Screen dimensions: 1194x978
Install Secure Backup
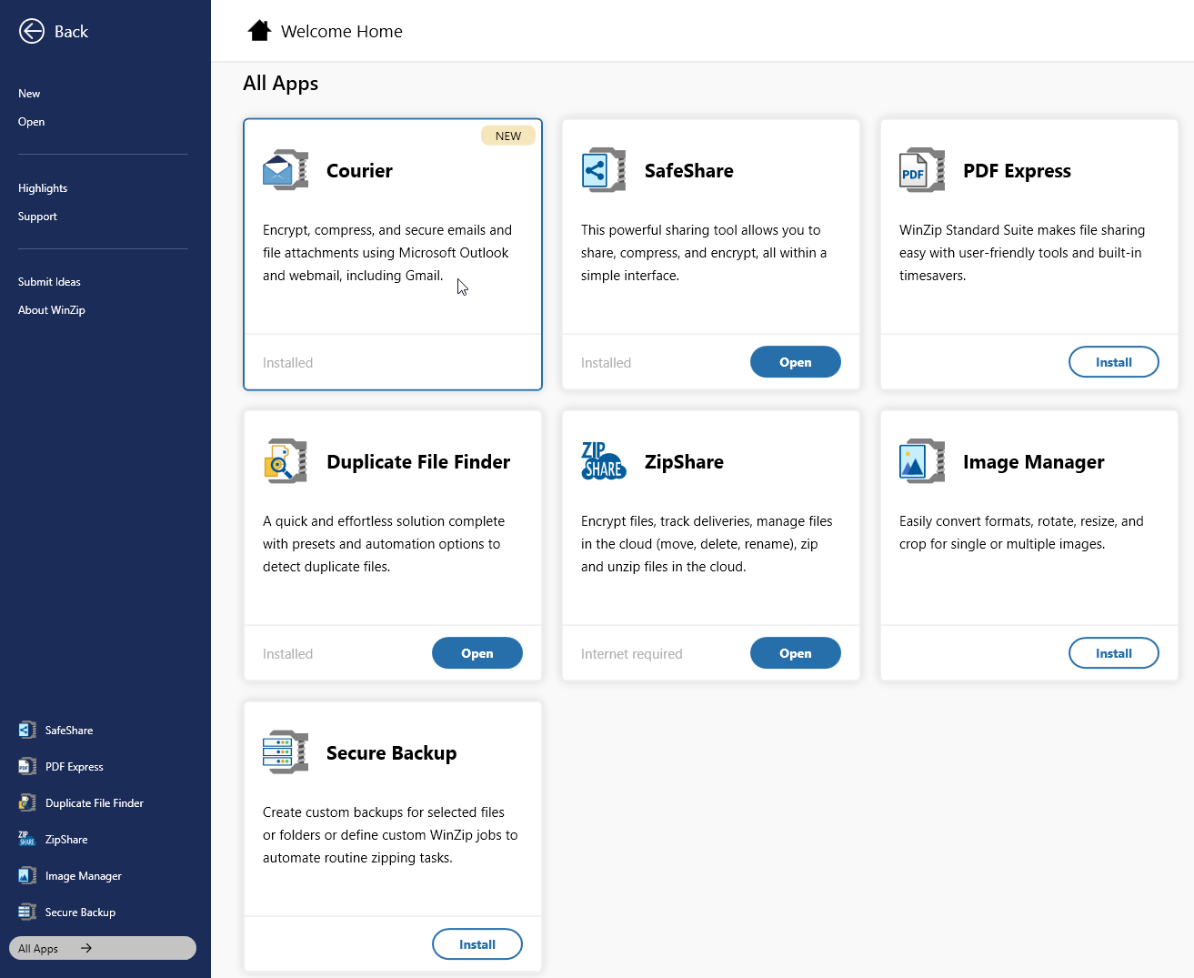(477, 944)
